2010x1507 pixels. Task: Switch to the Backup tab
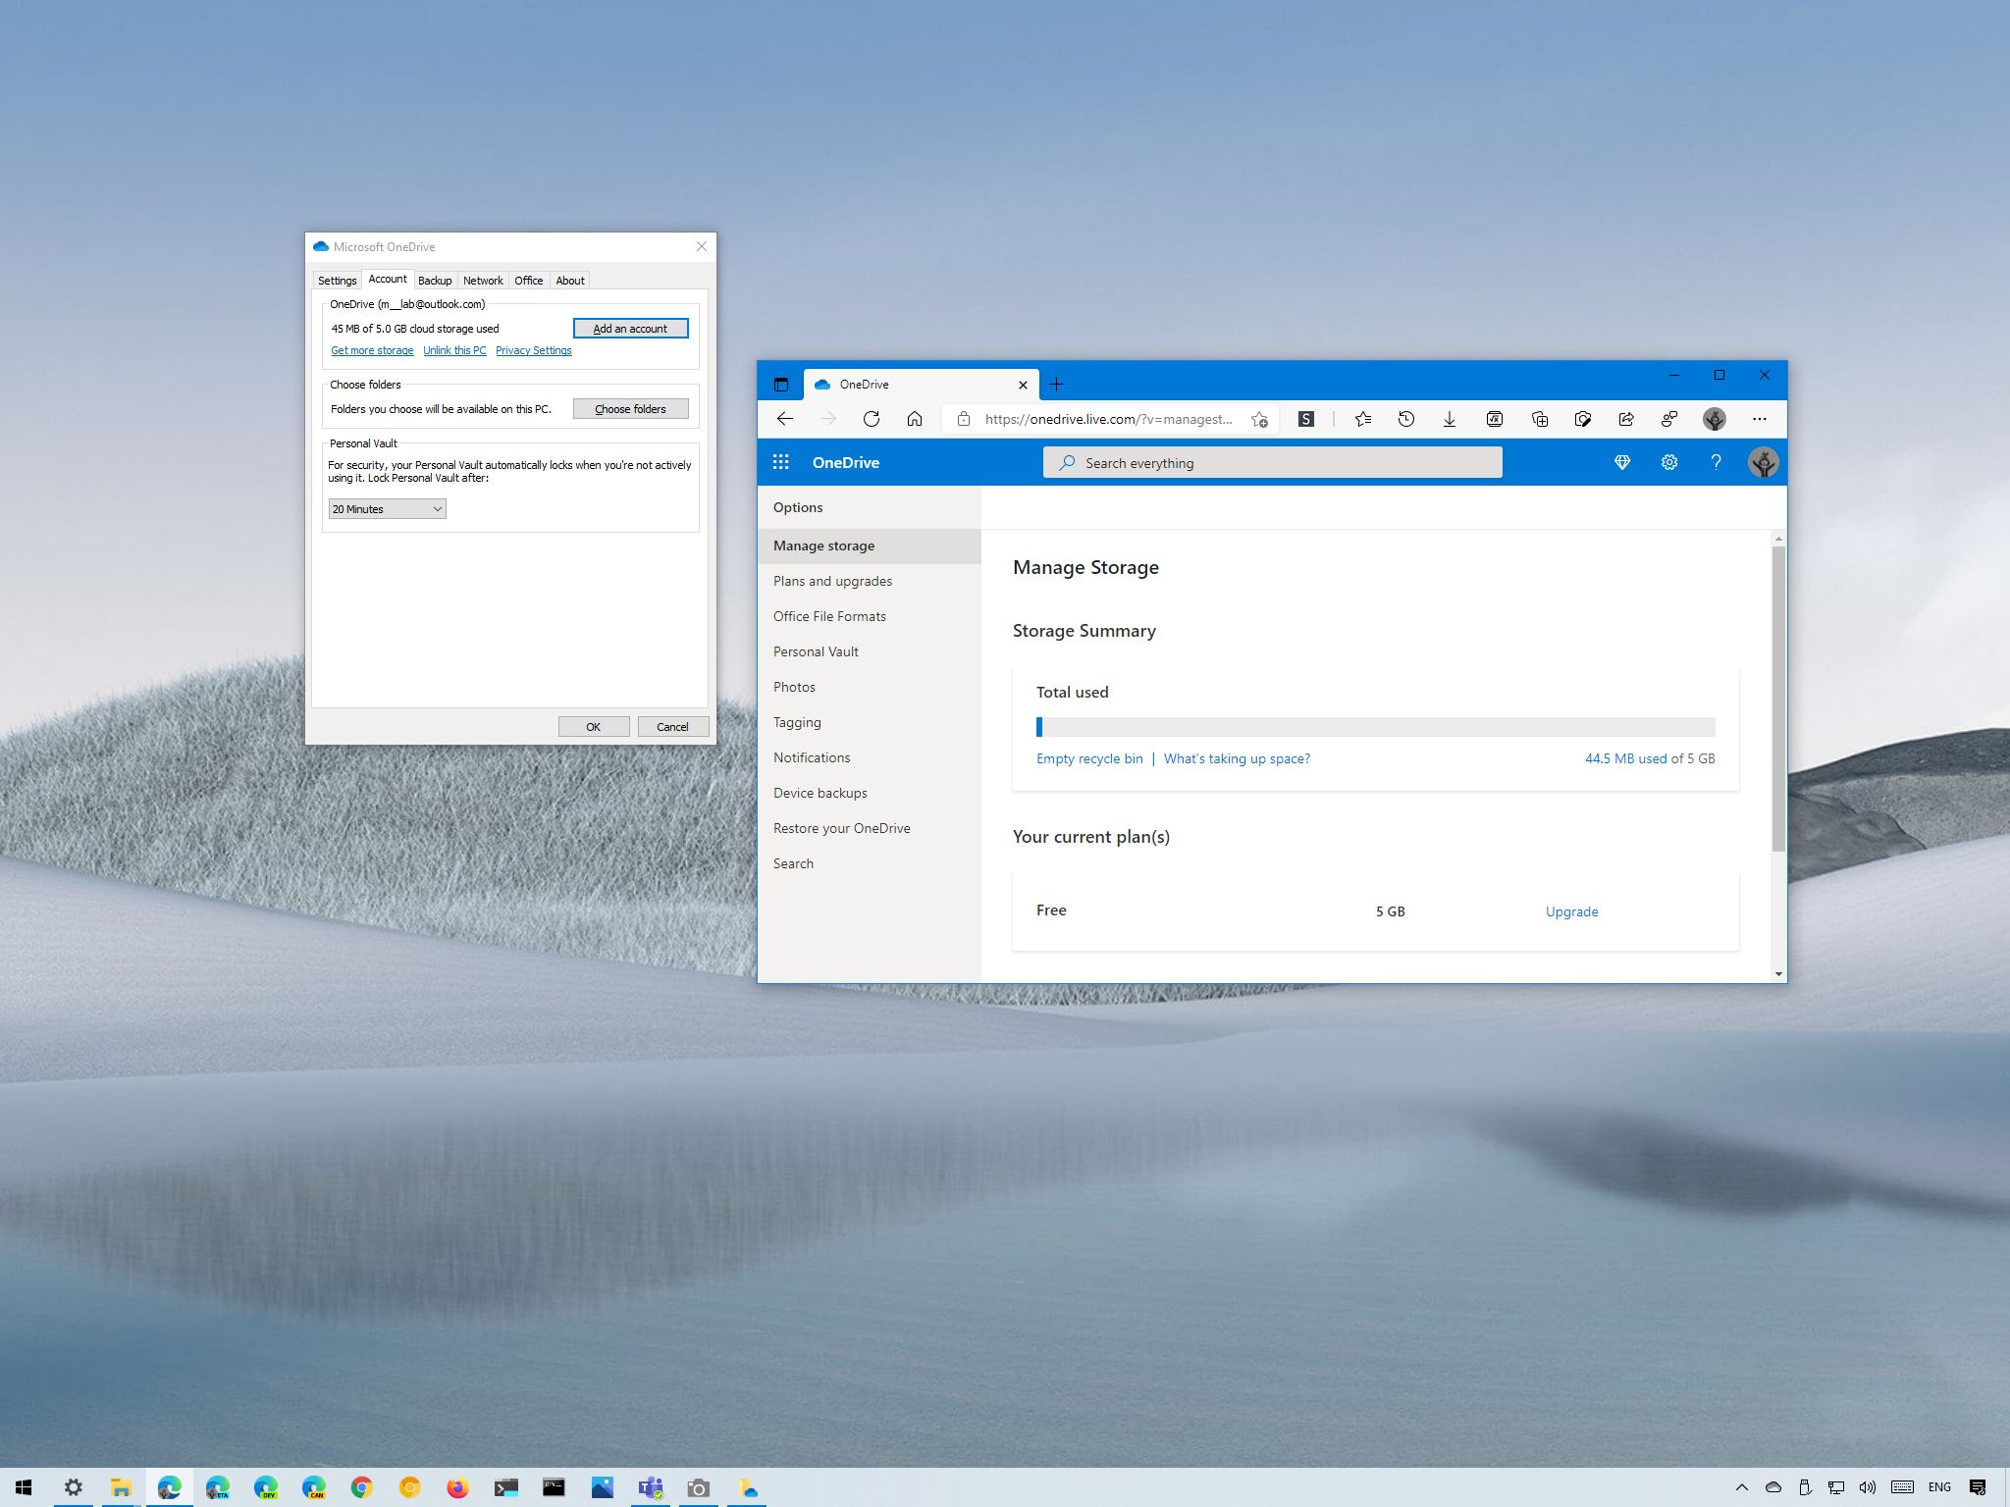(434, 280)
